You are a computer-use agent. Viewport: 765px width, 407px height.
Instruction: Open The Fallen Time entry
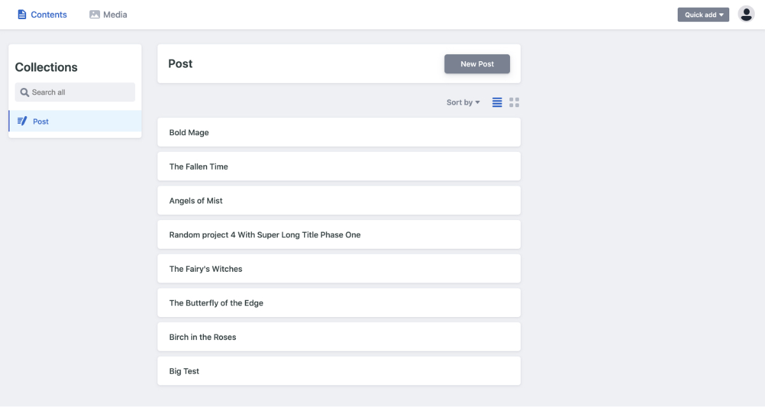pos(339,166)
